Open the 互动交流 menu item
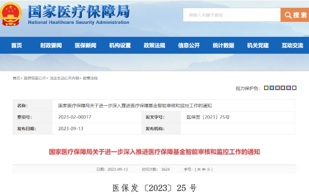 292,45
